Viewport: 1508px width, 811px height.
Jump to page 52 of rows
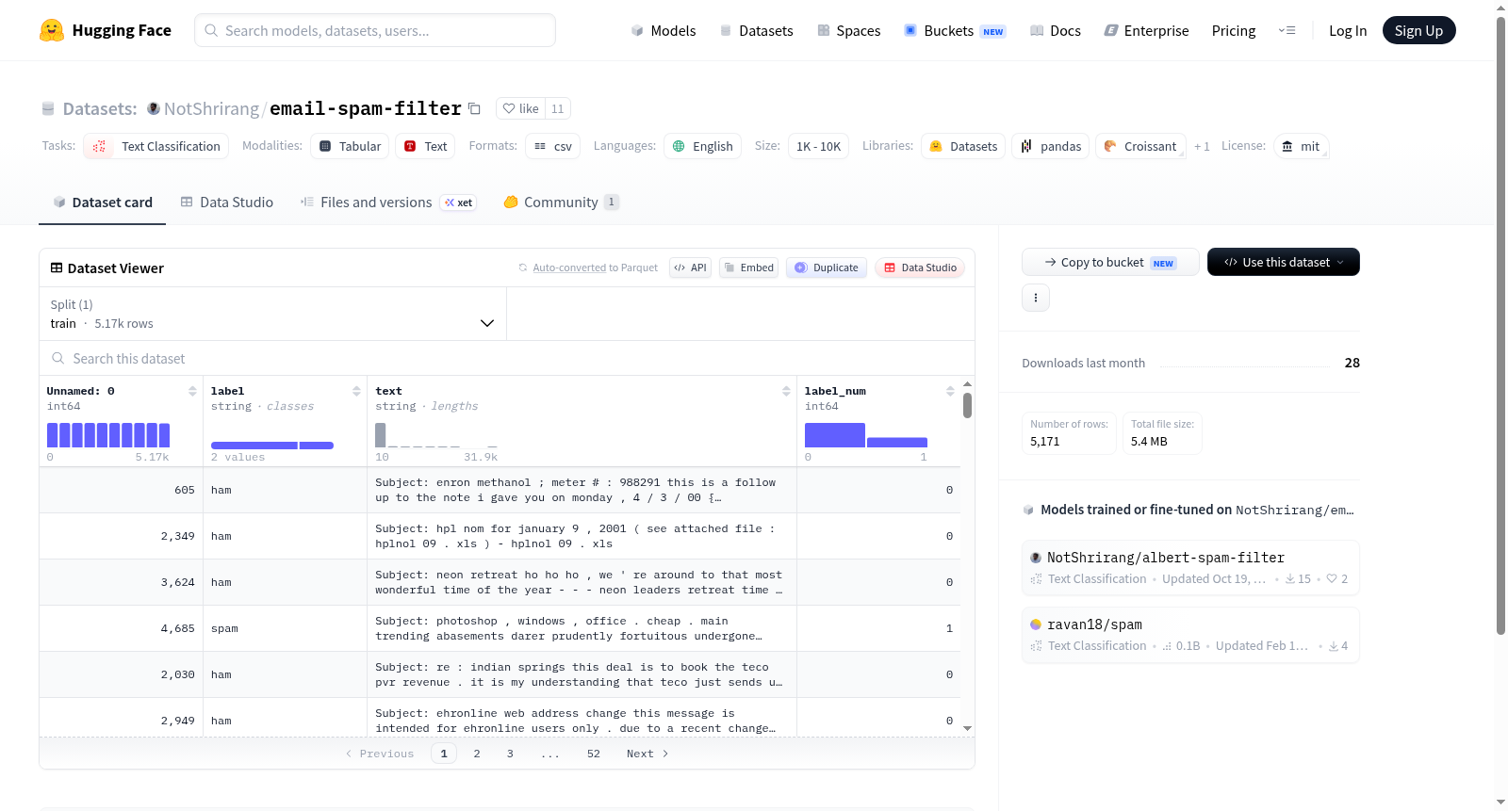pyautogui.click(x=594, y=754)
